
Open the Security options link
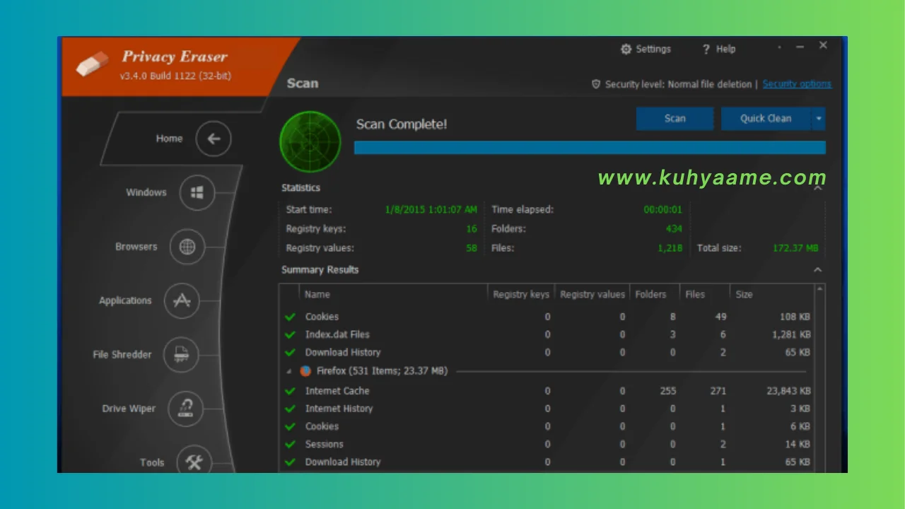[x=797, y=84]
